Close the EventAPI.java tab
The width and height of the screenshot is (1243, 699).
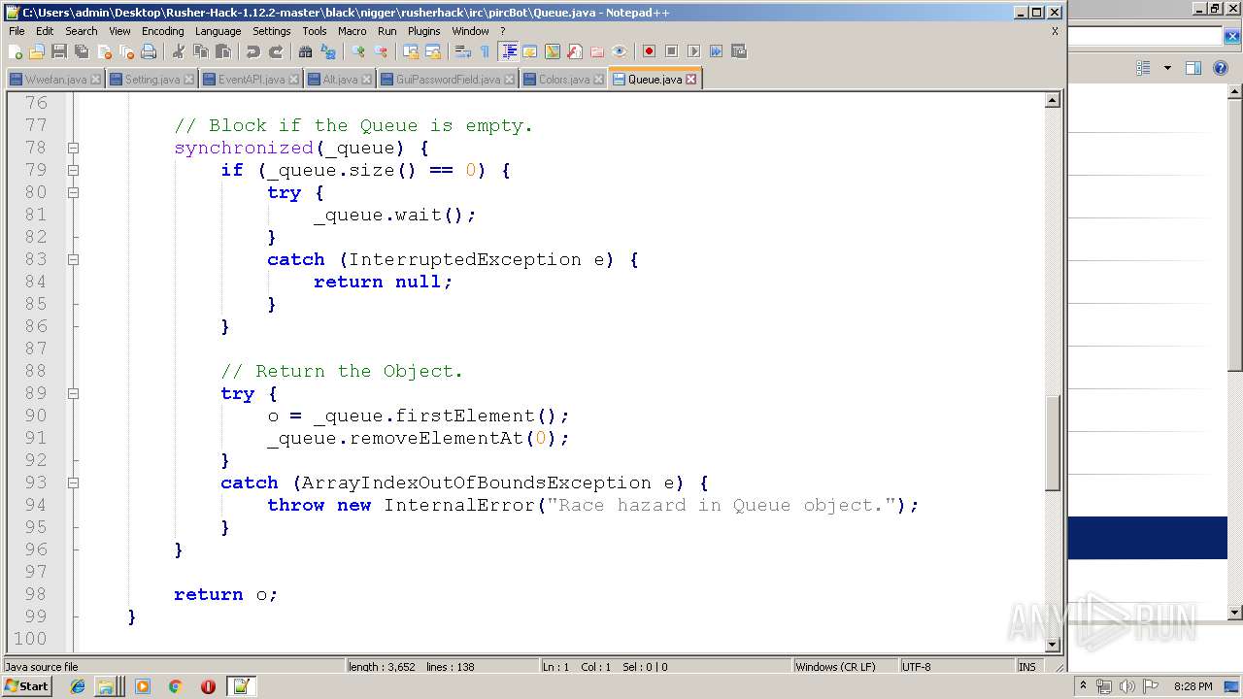[x=293, y=80]
